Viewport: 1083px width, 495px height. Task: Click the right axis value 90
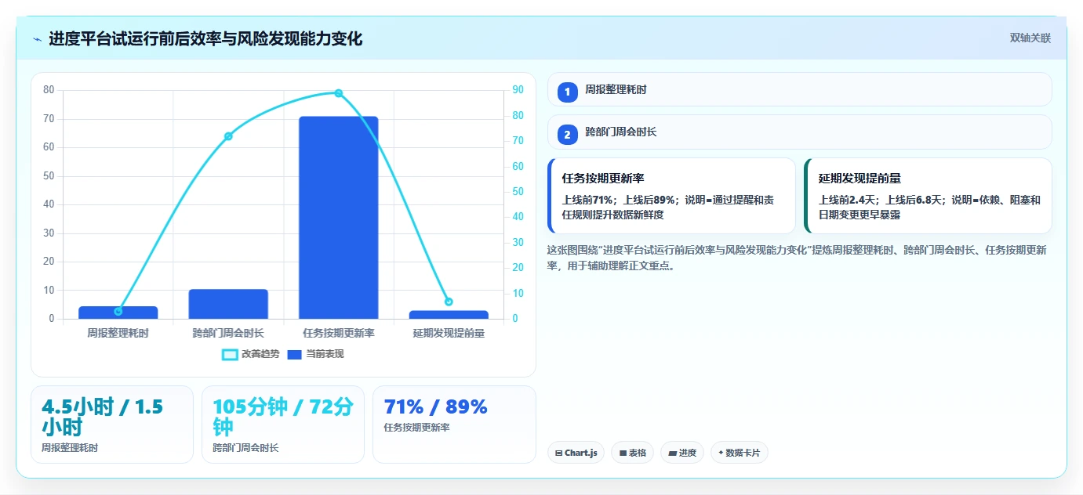518,90
